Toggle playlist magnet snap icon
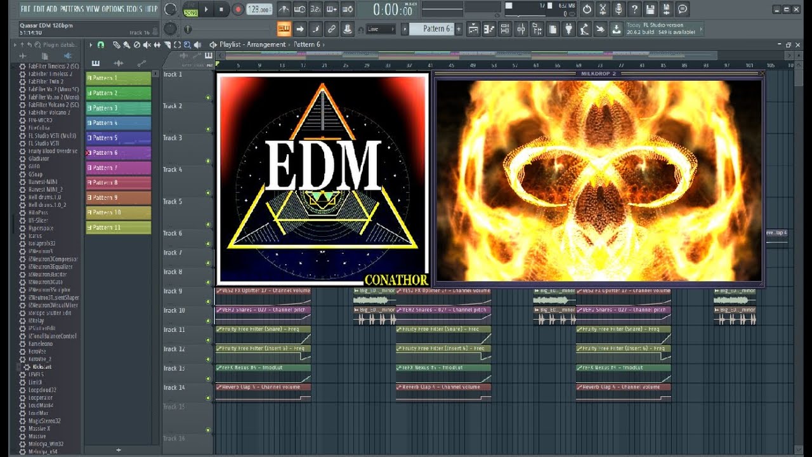812x457 pixels. tap(100, 45)
